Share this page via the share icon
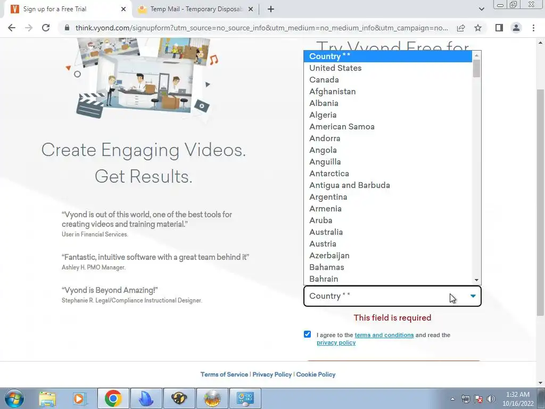Image resolution: width=545 pixels, height=409 pixels. 461,28
